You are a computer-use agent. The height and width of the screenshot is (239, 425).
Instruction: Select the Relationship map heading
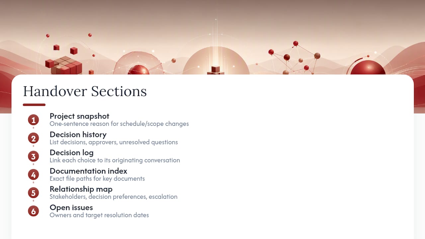pos(81,189)
